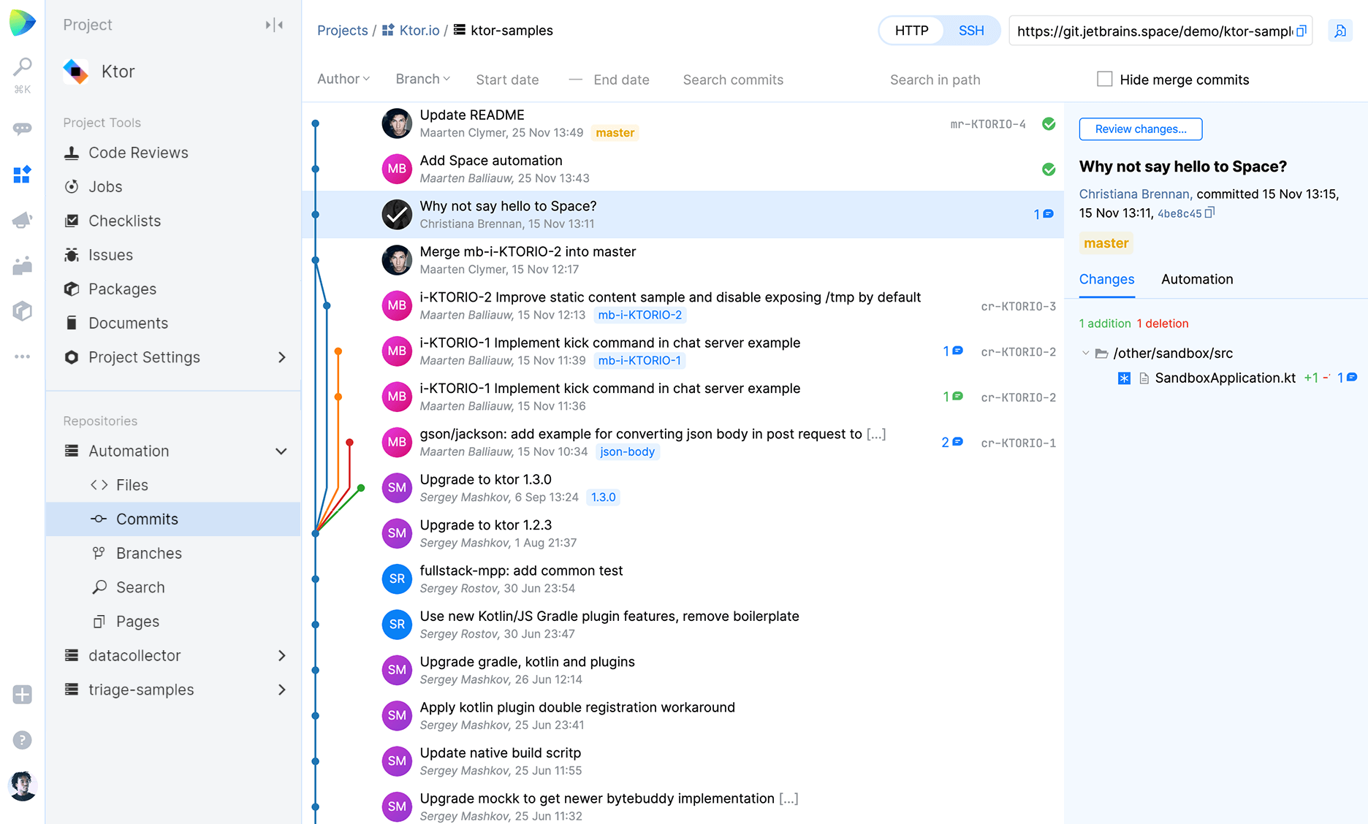
Task: Click the add plus icon in rail
Action: pyautogui.click(x=23, y=695)
